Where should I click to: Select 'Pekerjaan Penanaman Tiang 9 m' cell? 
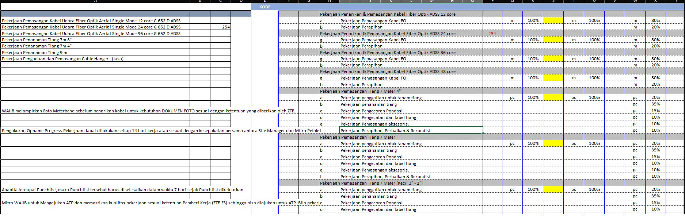pos(95,53)
